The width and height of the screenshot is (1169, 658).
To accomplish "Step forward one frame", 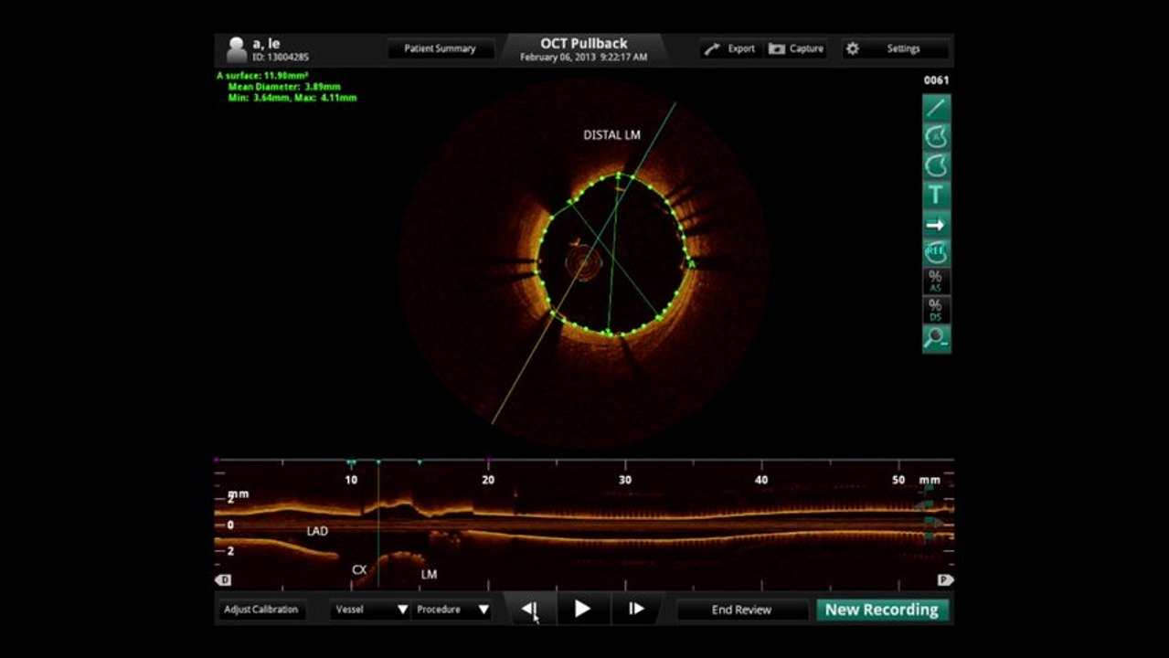I will click(637, 610).
